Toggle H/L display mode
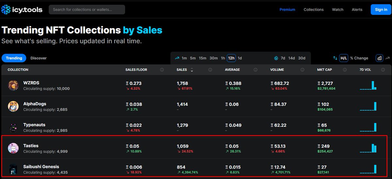The height and width of the screenshot is (179, 392). tap(344, 58)
